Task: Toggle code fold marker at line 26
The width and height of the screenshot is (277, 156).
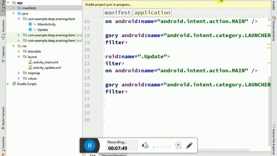Action: (x=103, y=92)
